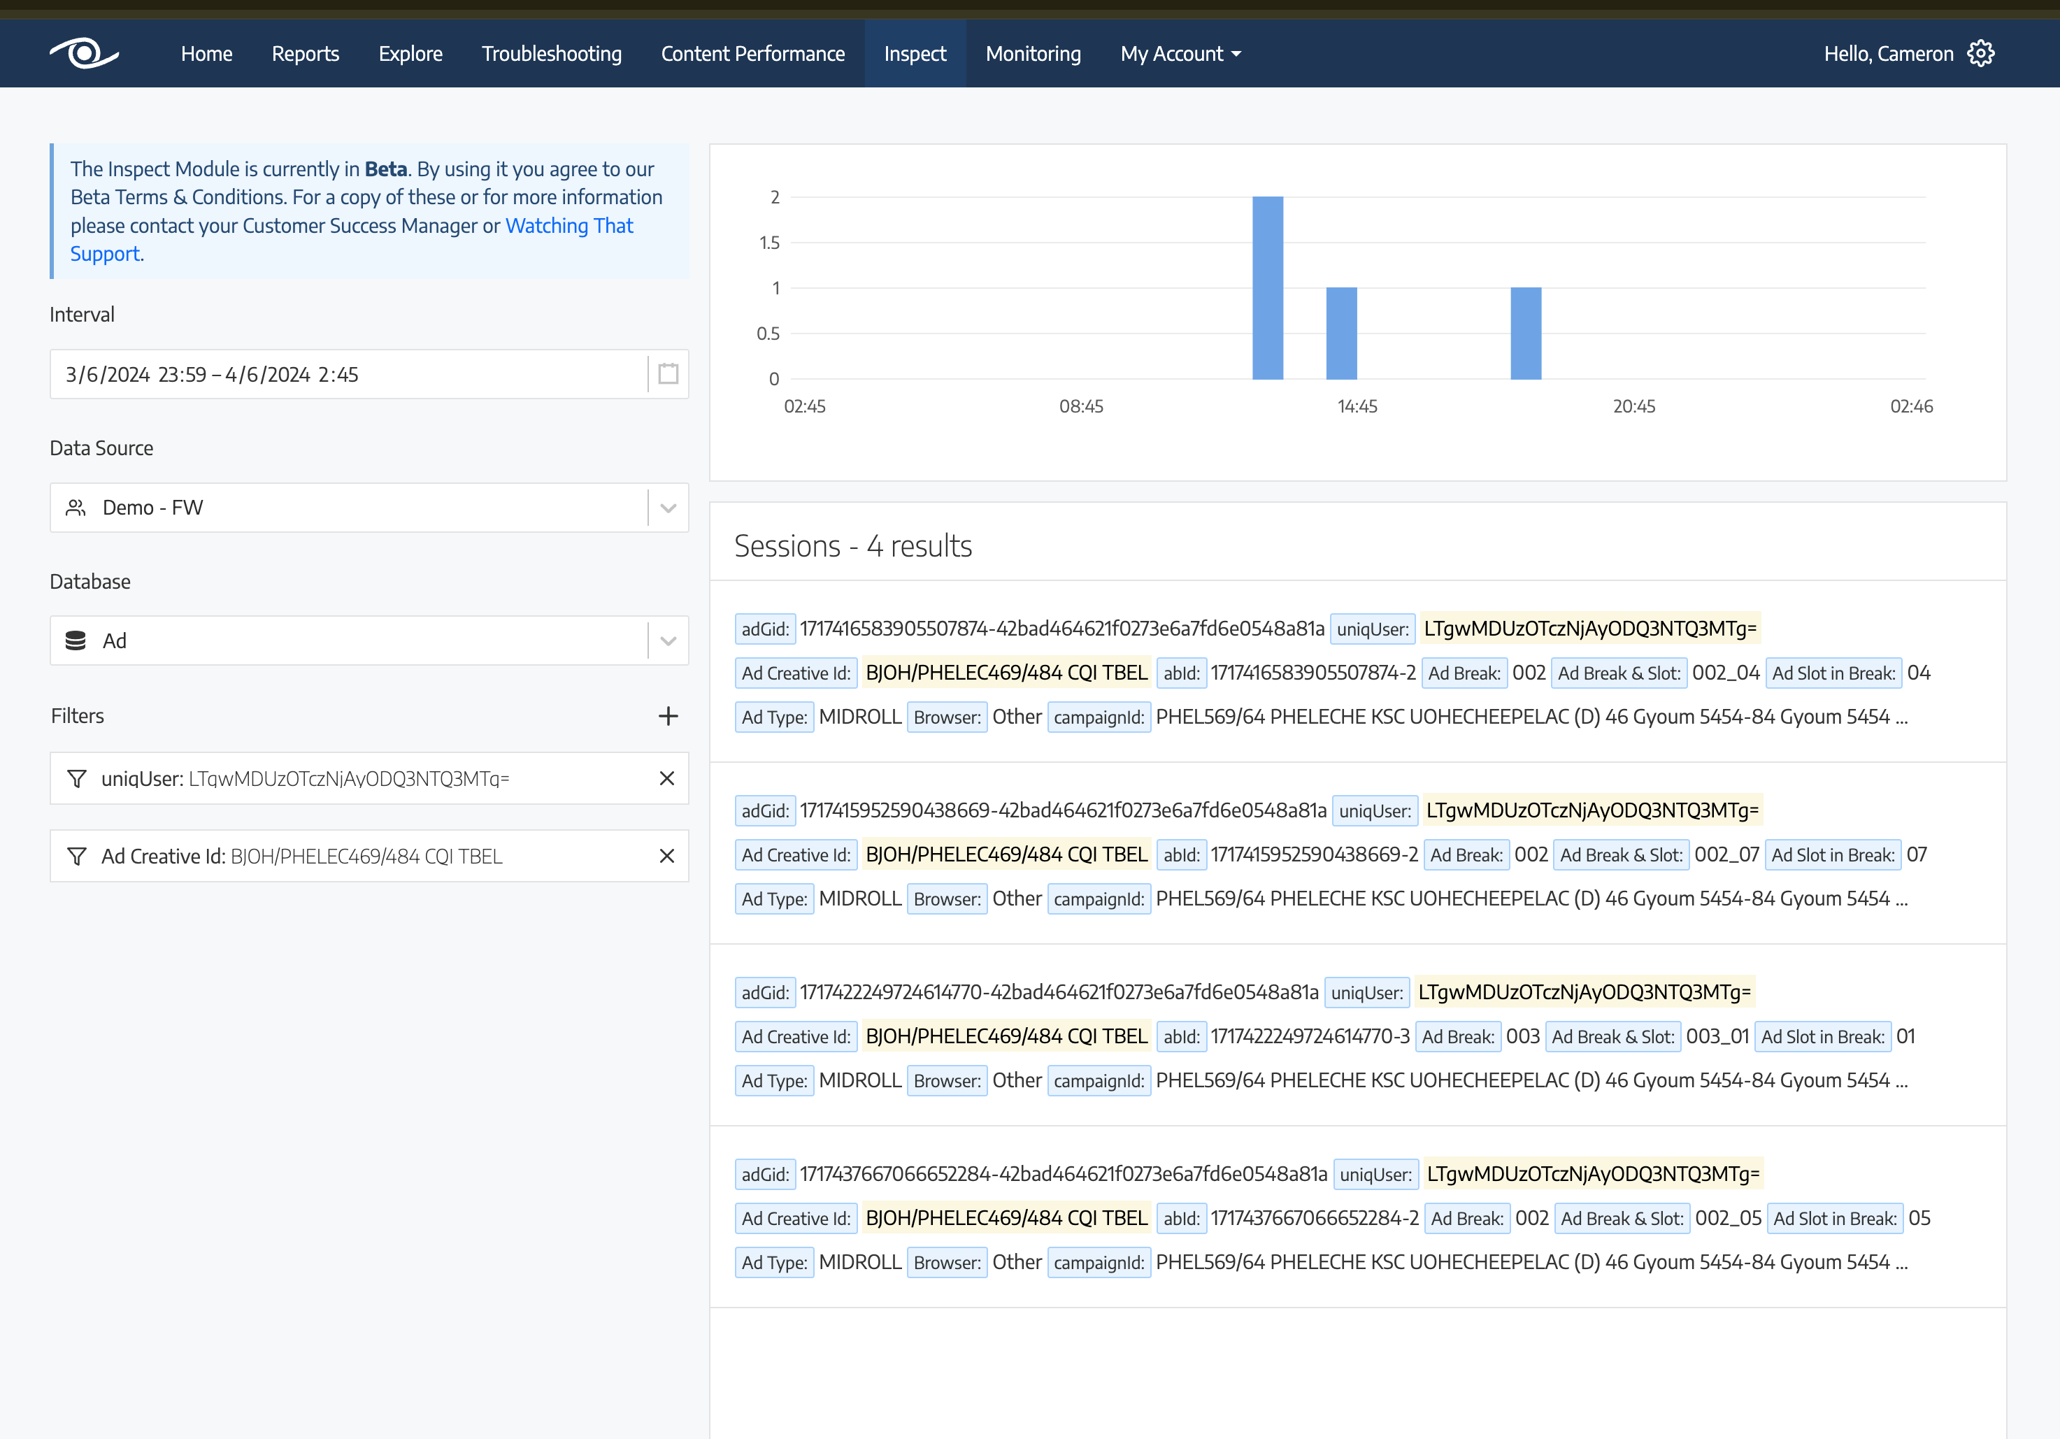
Task: Open the Troubleshooting page
Action: 552,54
